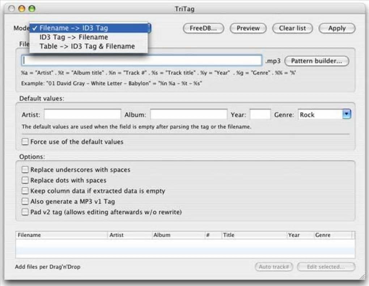Open the Genre dropdown arrow
369x286 pixels.
347,114
